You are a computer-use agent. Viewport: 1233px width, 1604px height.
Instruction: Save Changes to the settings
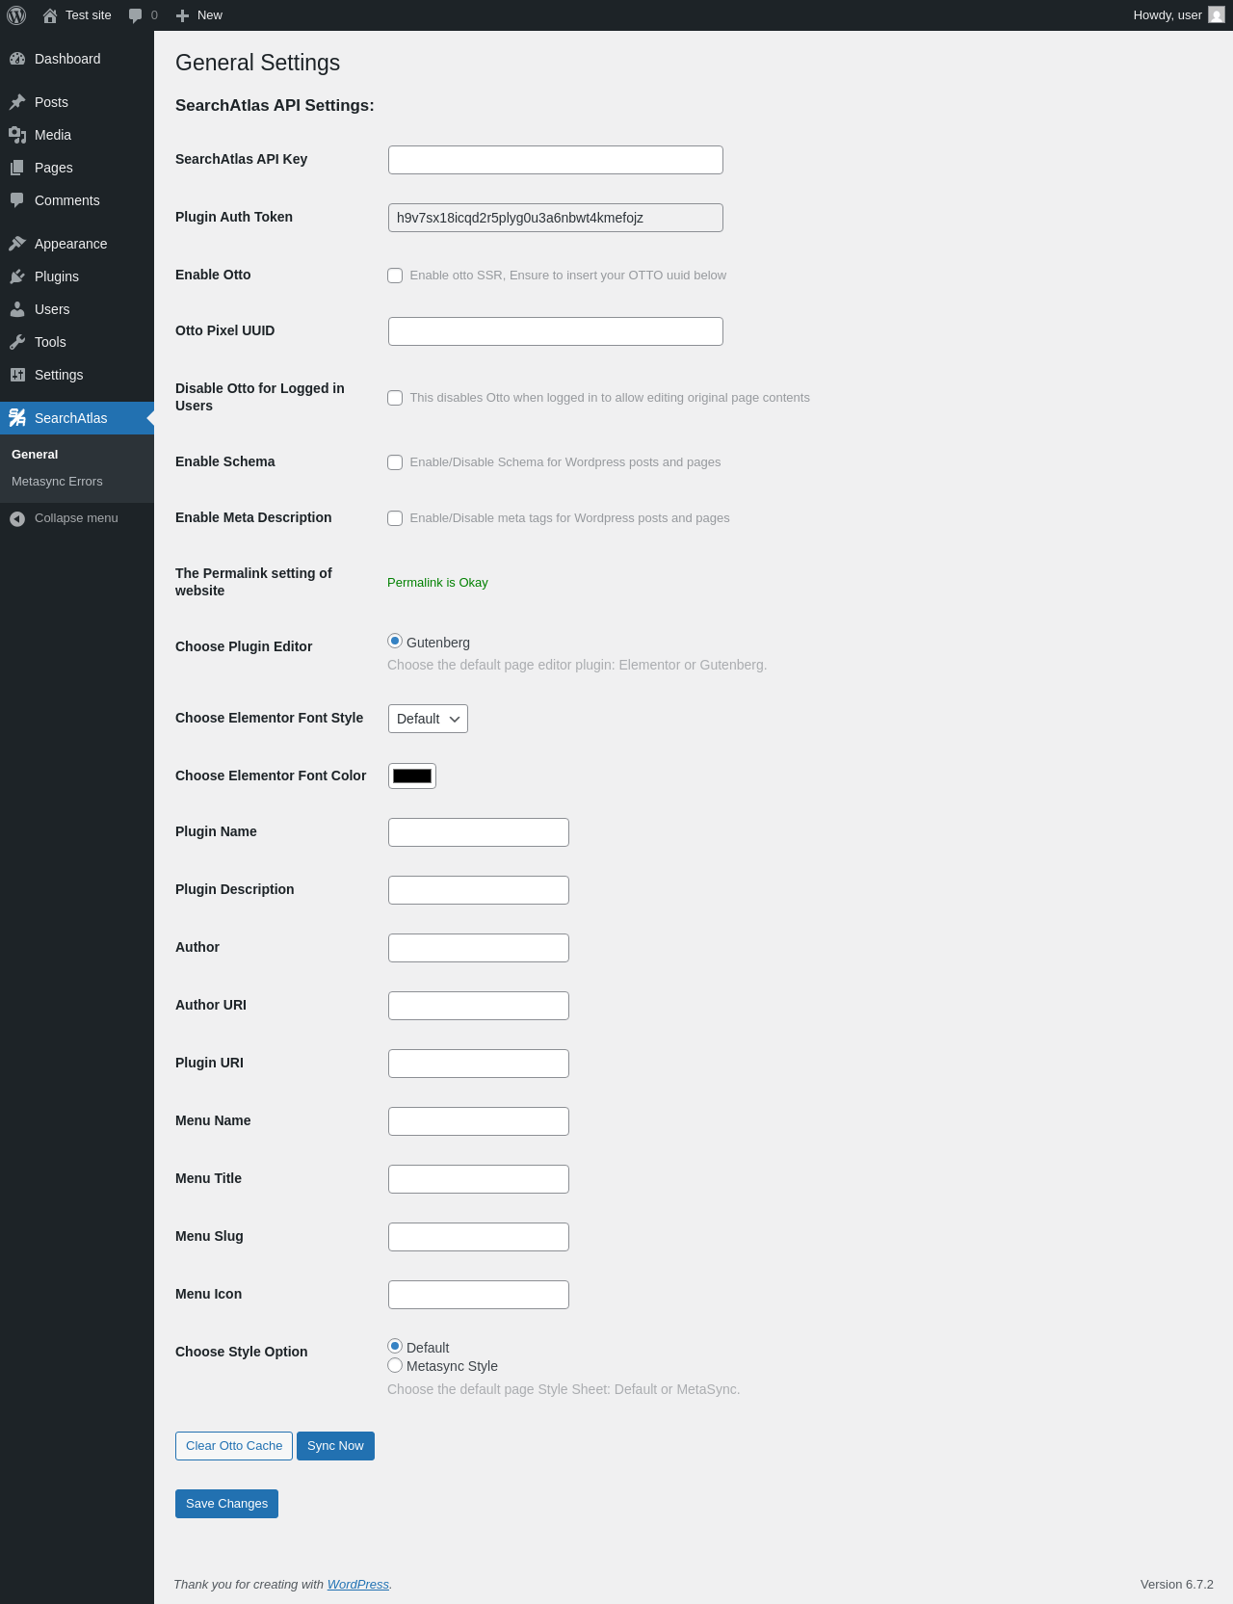pos(226,1504)
